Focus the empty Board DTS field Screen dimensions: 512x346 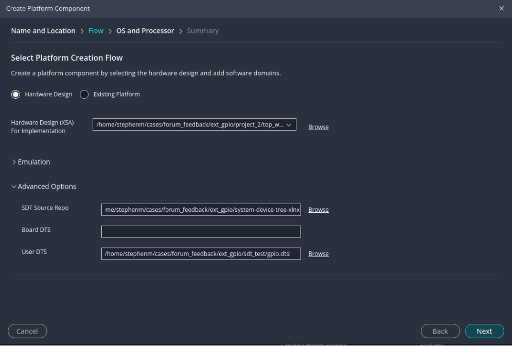pyautogui.click(x=201, y=232)
